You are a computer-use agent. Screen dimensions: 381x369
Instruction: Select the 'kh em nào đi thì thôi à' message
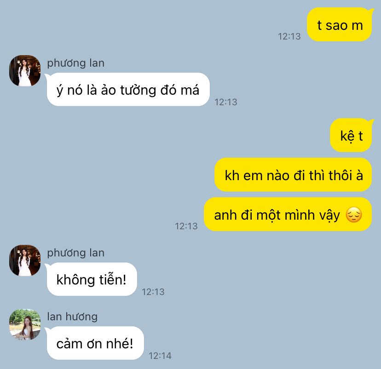pyautogui.click(x=293, y=175)
